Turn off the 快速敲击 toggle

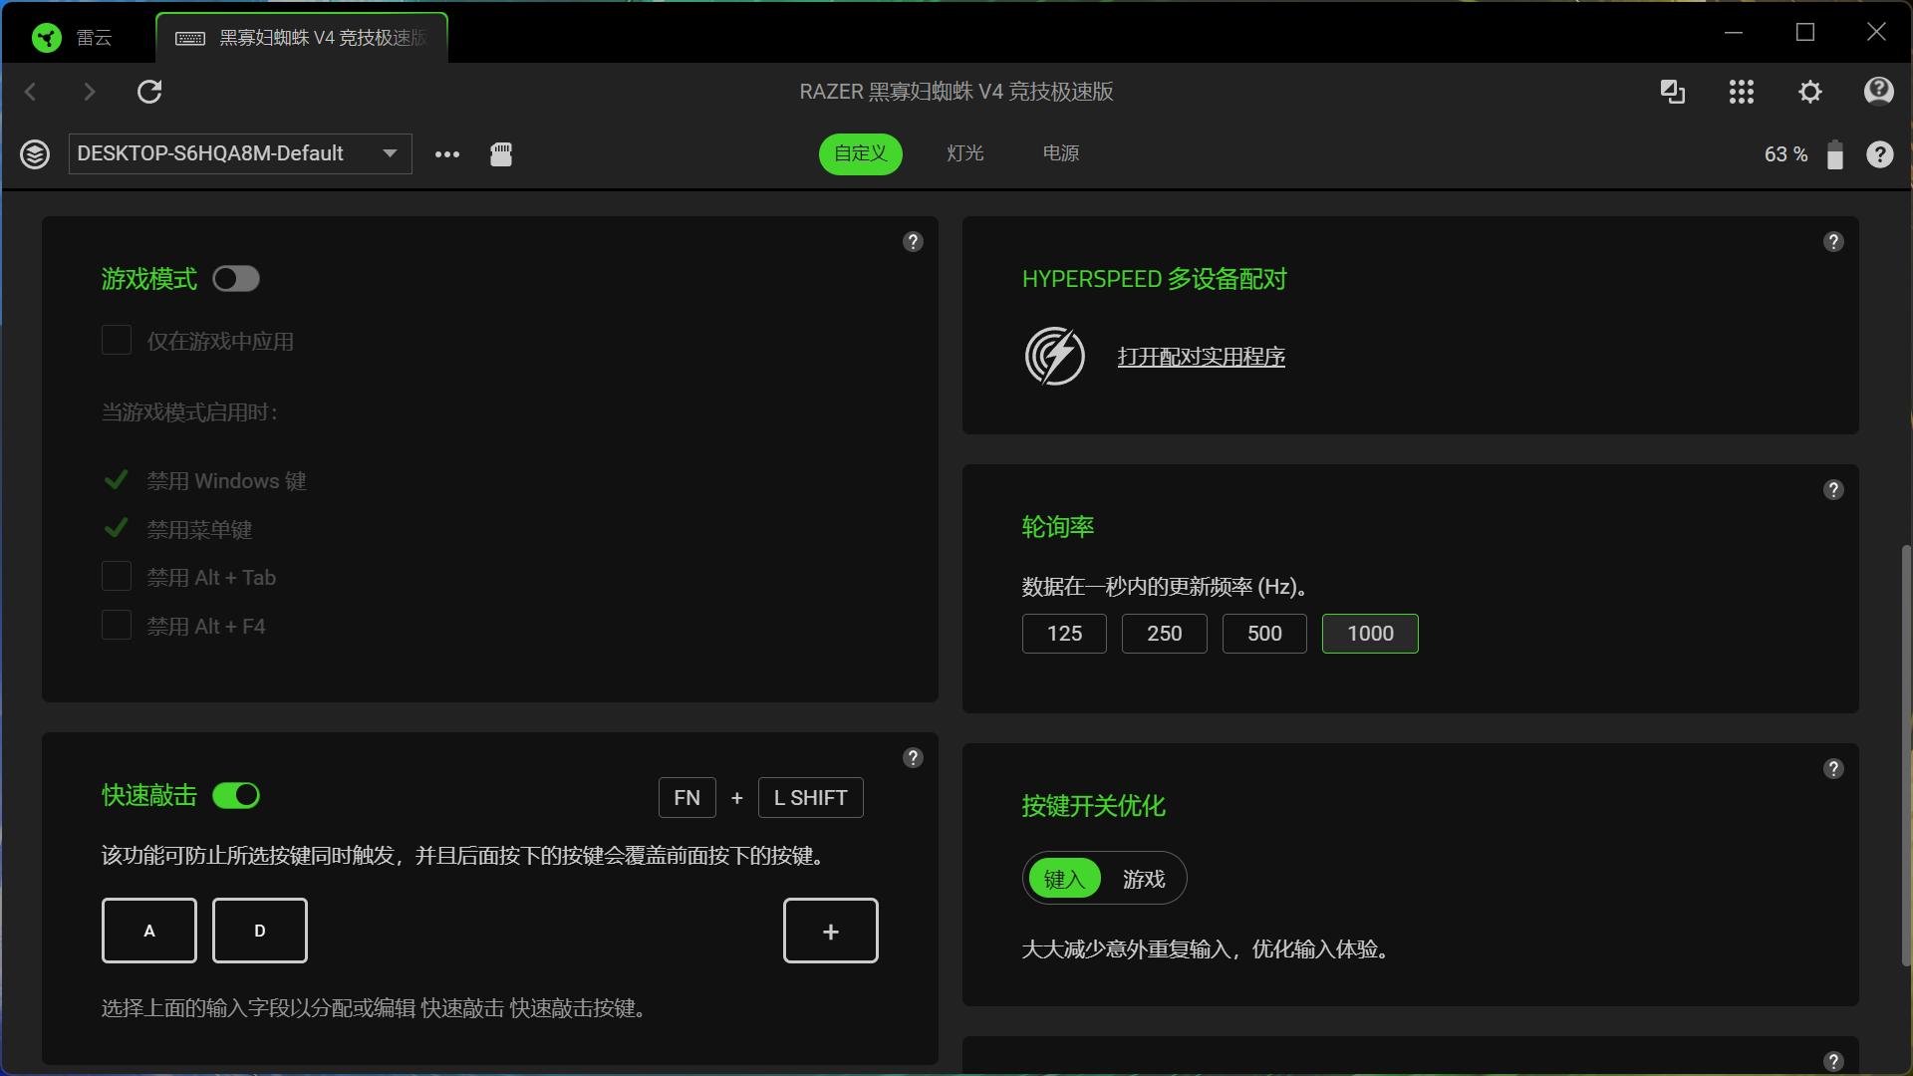pos(236,795)
